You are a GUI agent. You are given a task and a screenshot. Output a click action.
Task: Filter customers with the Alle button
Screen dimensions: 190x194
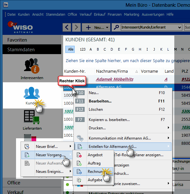point(70,49)
